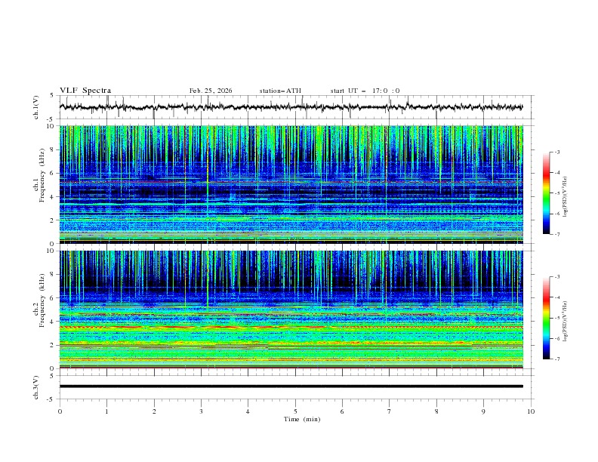The width and height of the screenshot is (598, 462).
Task: Click the ch.2 spectrogram panel
Action: coord(291,310)
